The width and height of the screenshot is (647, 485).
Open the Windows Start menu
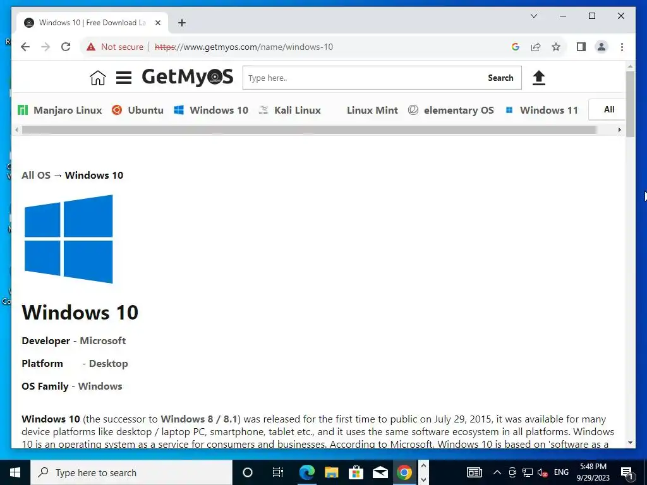[15, 472]
